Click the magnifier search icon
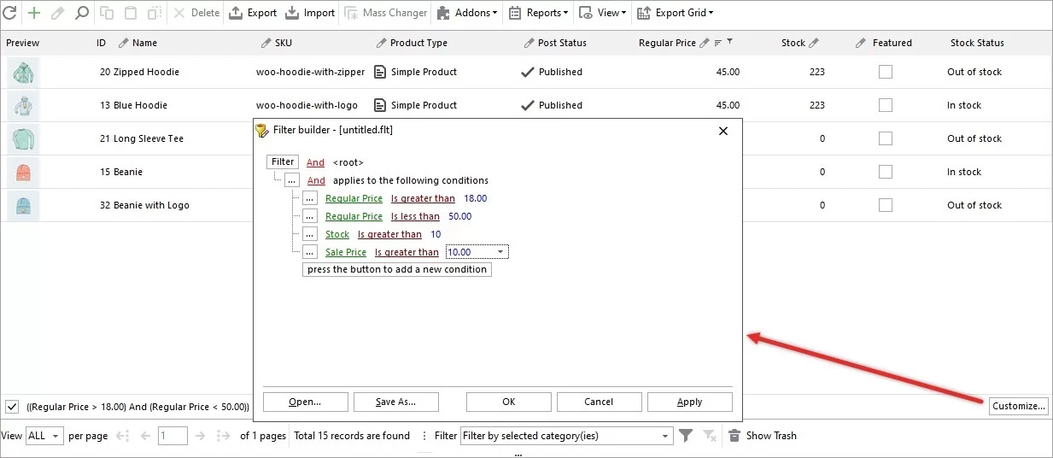 81,13
